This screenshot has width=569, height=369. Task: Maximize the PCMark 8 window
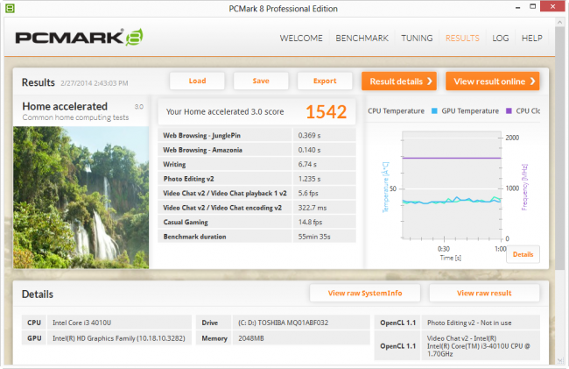click(x=532, y=7)
